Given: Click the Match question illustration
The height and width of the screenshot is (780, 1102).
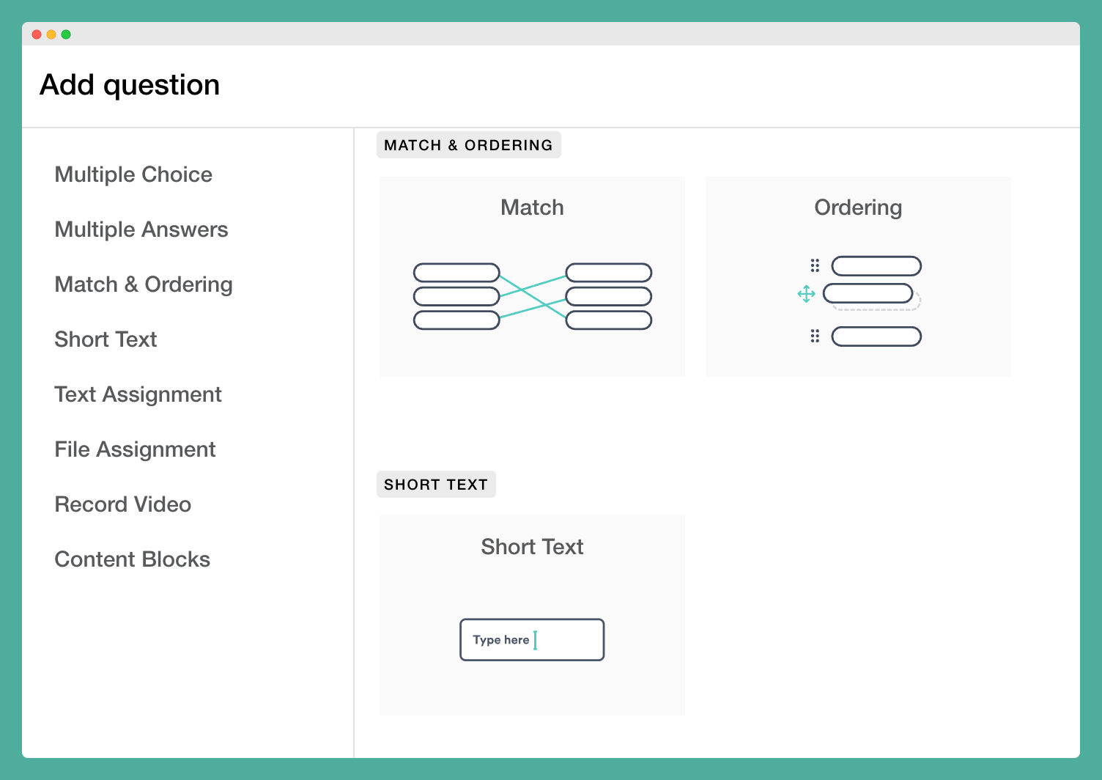Looking at the screenshot, I should (x=533, y=296).
